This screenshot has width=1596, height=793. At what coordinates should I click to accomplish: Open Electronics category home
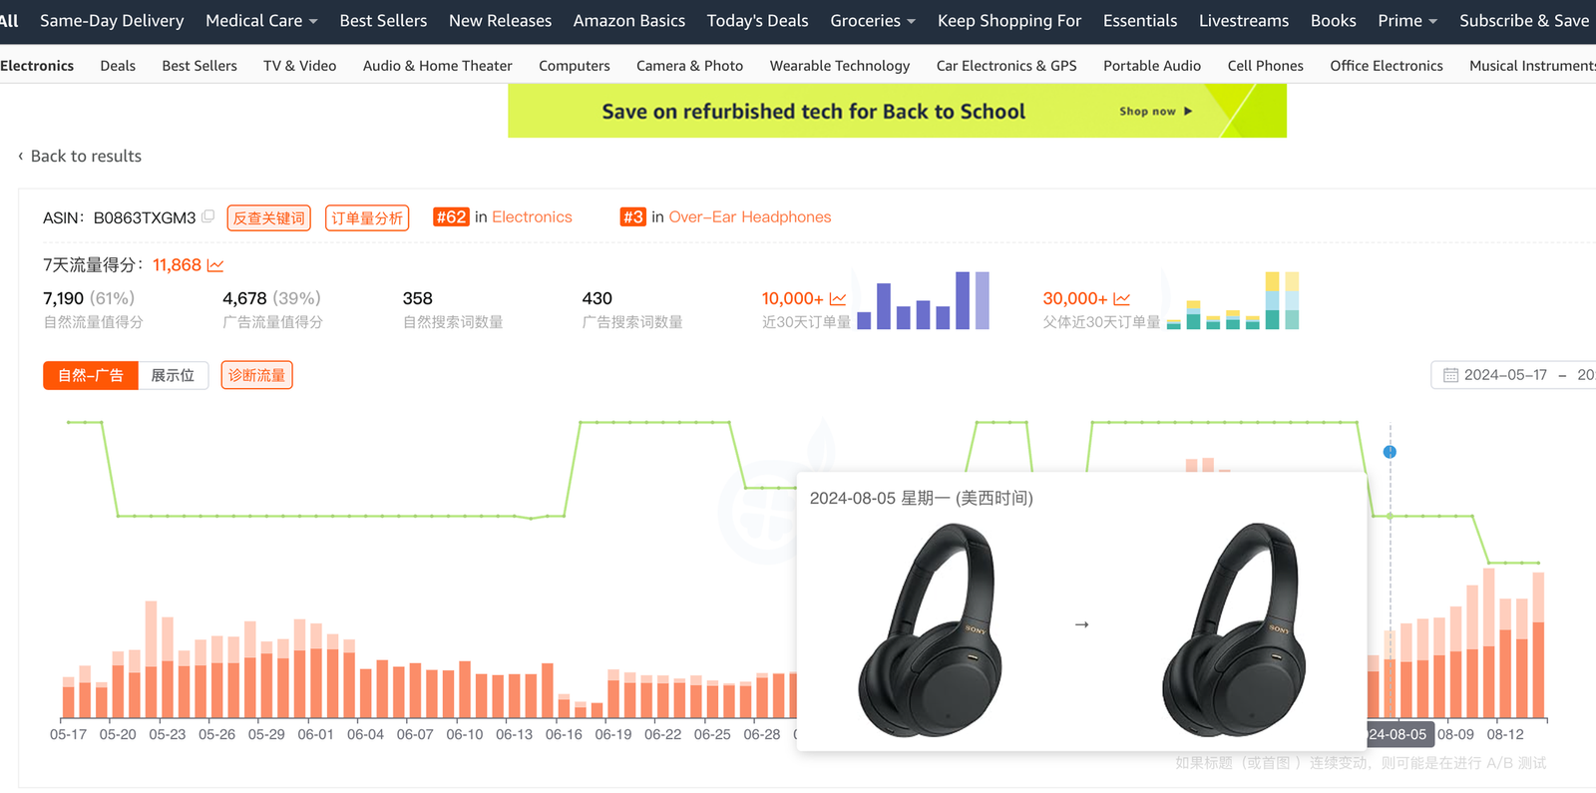pos(37,66)
